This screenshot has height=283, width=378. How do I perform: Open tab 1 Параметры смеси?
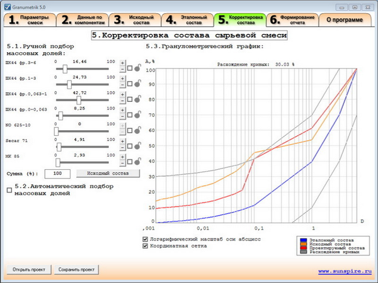(30, 20)
